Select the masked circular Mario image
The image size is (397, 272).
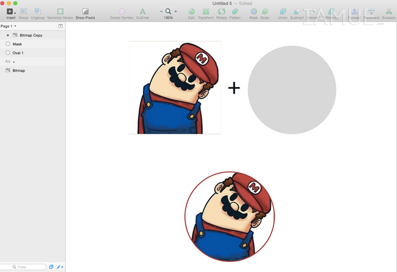click(x=229, y=216)
